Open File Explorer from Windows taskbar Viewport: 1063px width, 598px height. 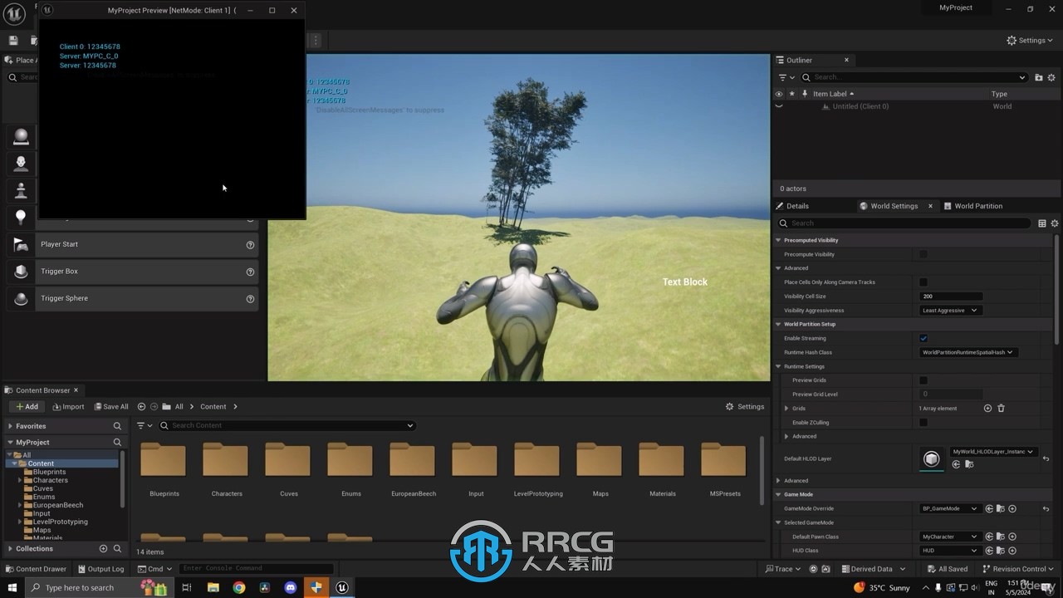click(x=213, y=587)
